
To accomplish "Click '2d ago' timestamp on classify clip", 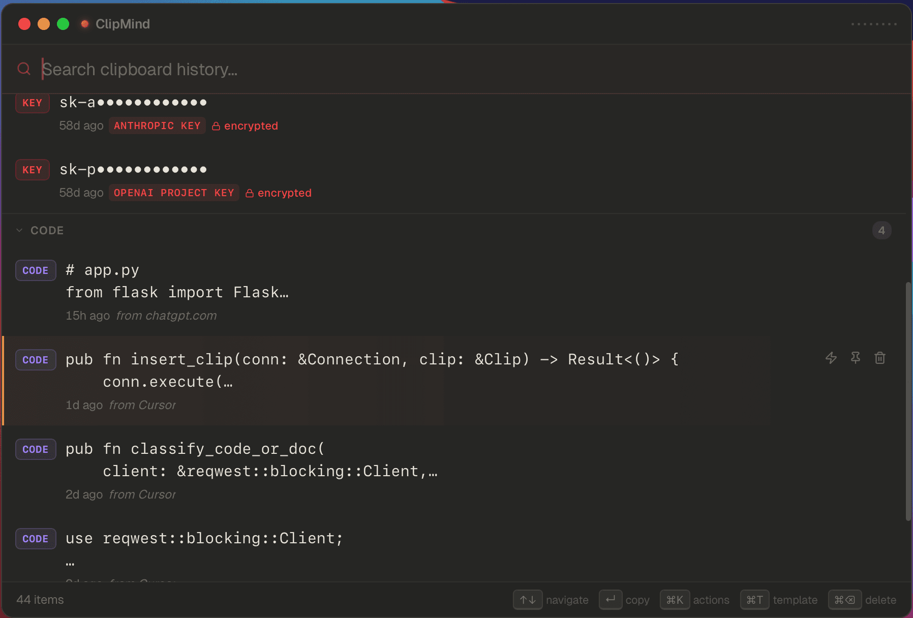I will 84,495.
